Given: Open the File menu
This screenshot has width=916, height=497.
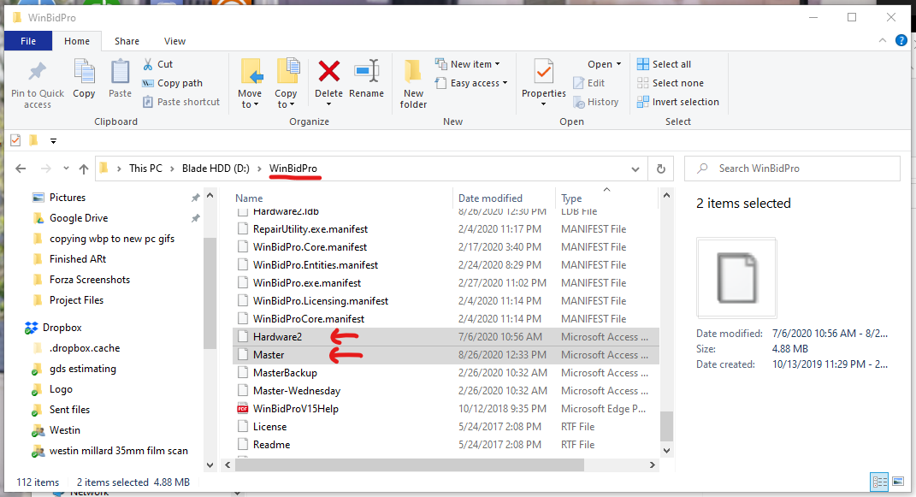Looking at the screenshot, I should 28,41.
